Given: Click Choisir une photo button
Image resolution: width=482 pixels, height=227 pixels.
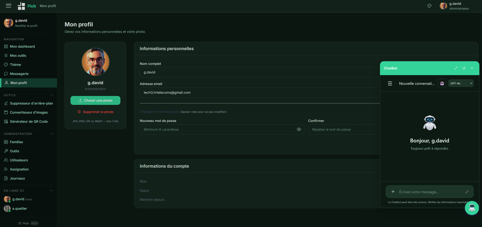Looking at the screenshot, I should [95, 100].
